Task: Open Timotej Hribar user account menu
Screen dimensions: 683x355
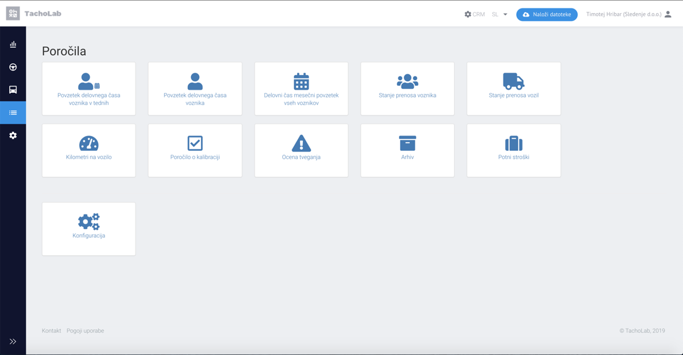Action: 629,14
